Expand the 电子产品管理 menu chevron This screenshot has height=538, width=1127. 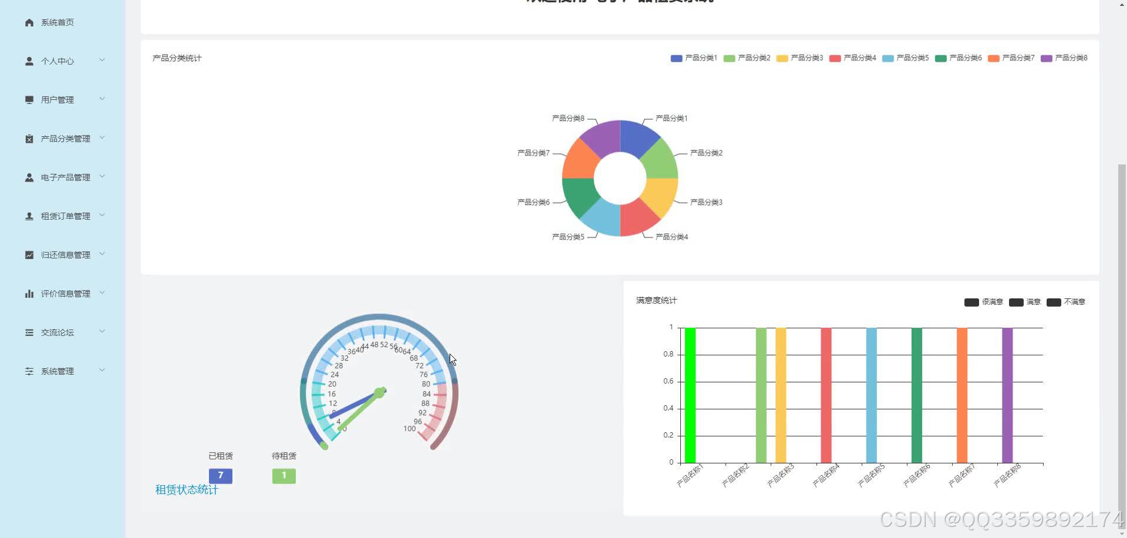pos(102,176)
